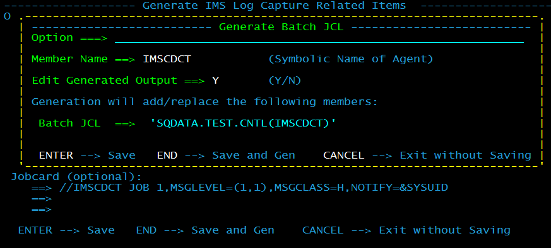Select the Member Name field IMSCDCT
This screenshot has height=248, width=551.
pyautogui.click(x=167, y=59)
